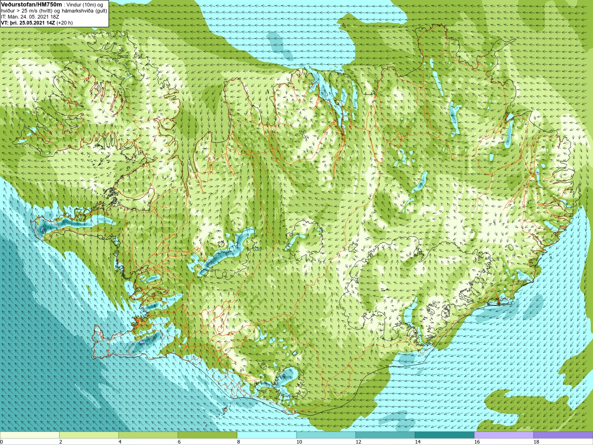This screenshot has width=593, height=445.
Task: Click the teal 12–14 legend swatch
Action: pos(385,435)
